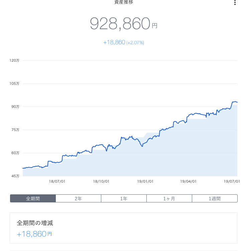Click the 全期間の増減 card heading

pos(35,223)
